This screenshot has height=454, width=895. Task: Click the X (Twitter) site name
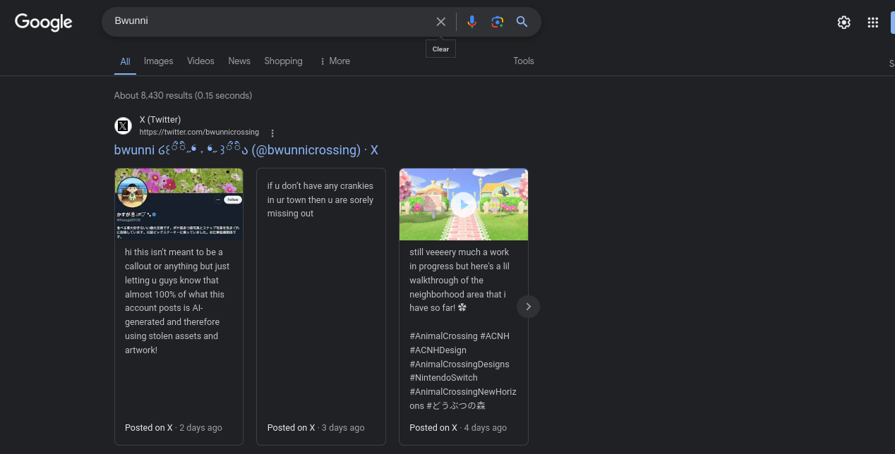click(x=160, y=120)
